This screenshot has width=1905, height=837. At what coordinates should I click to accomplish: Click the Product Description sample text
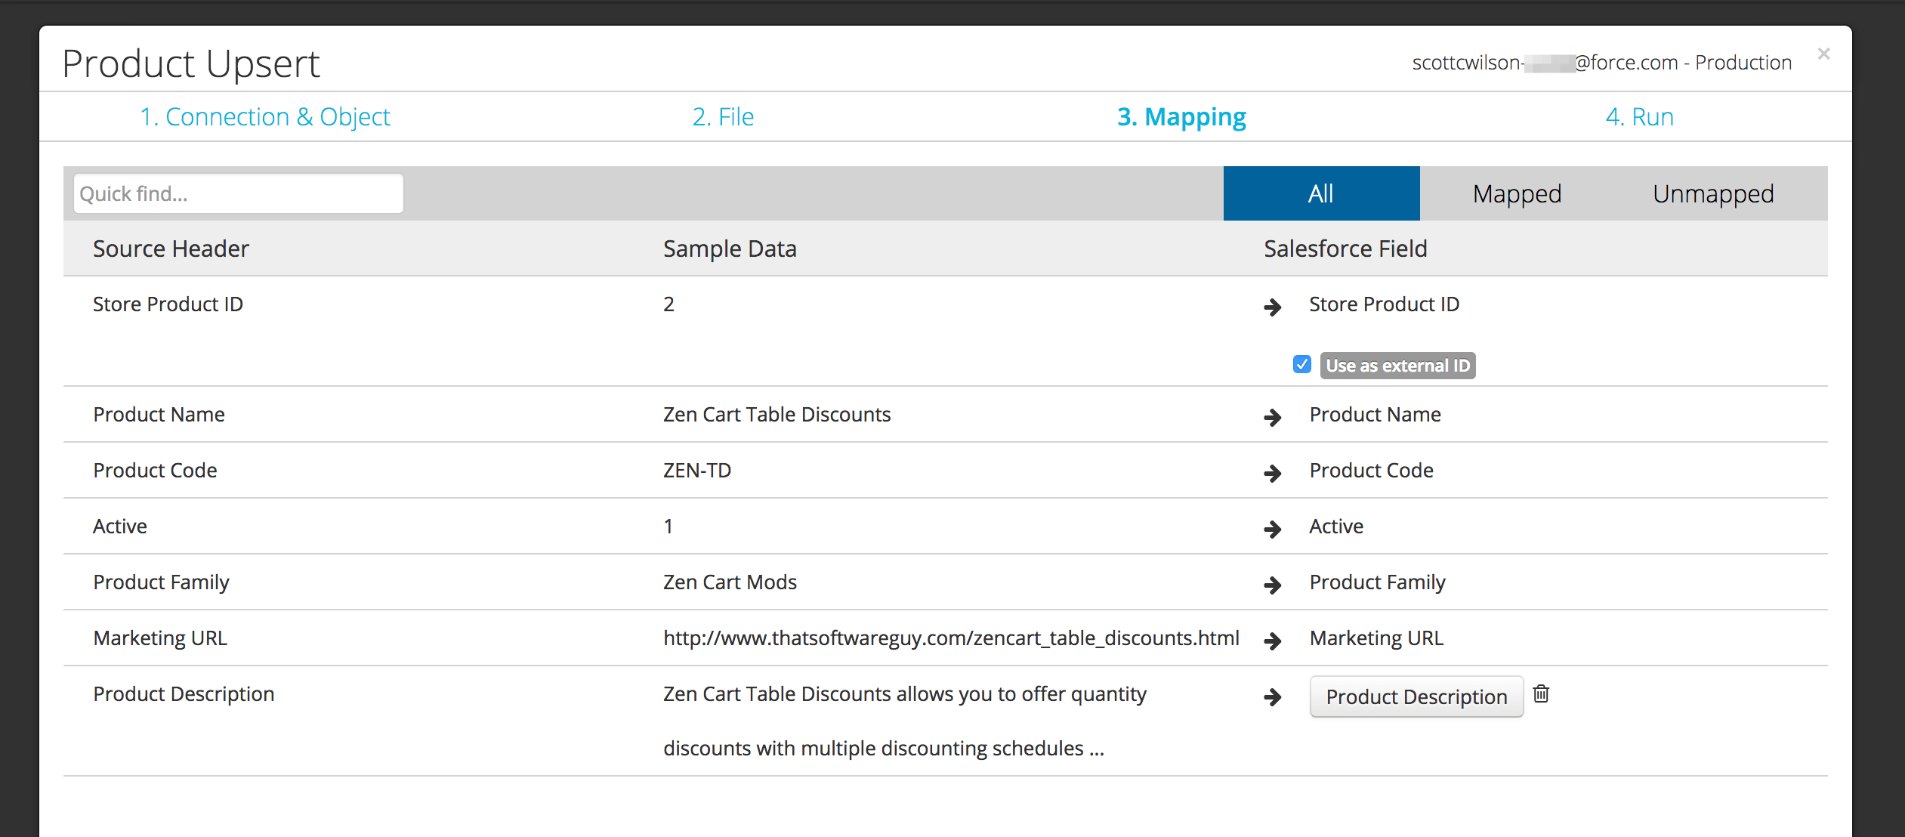pyautogui.click(x=904, y=721)
